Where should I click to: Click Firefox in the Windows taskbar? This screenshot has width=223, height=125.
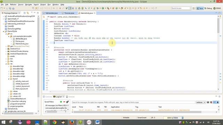click(71, 122)
